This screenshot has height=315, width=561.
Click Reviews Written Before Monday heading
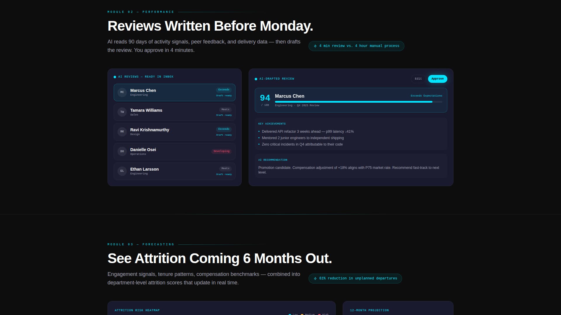[x=210, y=26]
